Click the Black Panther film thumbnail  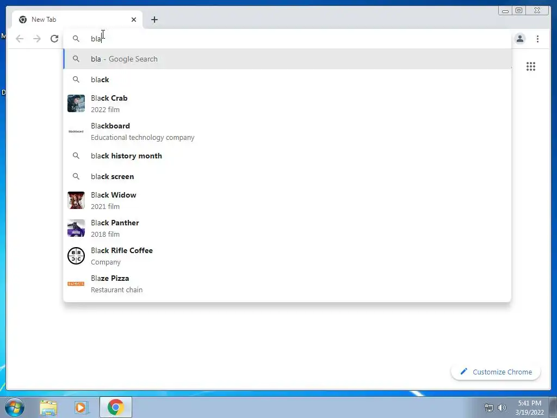[x=76, y=228]
